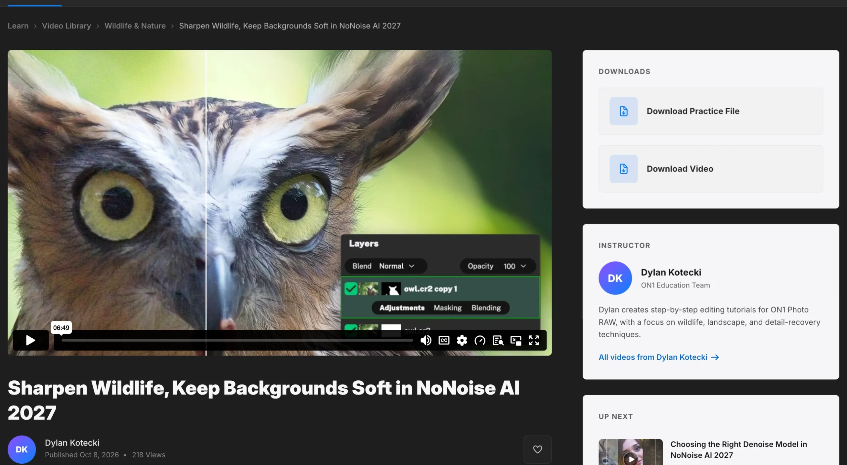Click the Download Practice File document icon

click(623, 111)
